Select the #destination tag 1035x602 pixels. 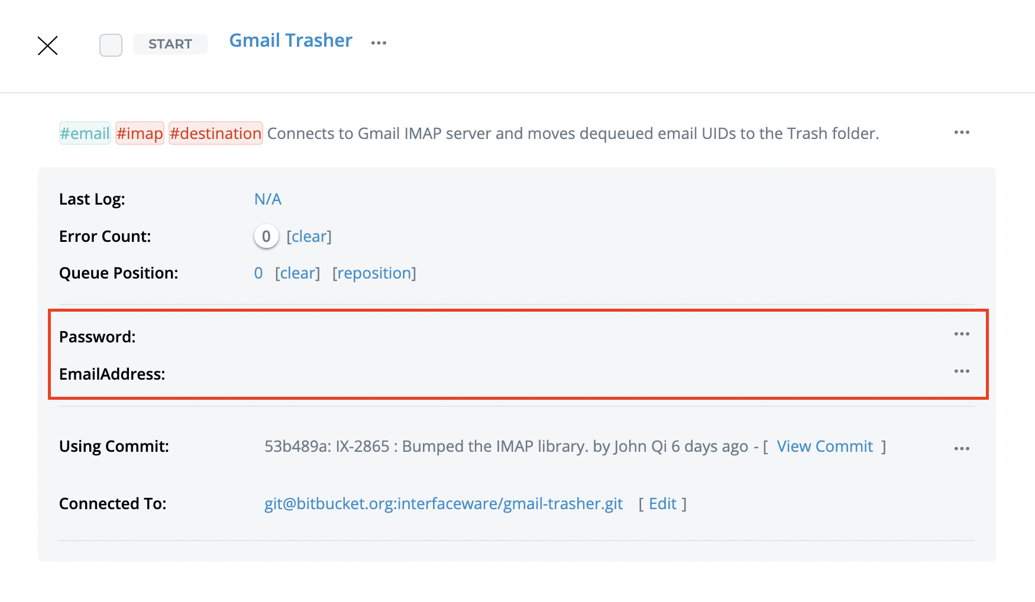pyautogui.click(x=216, y=133)
